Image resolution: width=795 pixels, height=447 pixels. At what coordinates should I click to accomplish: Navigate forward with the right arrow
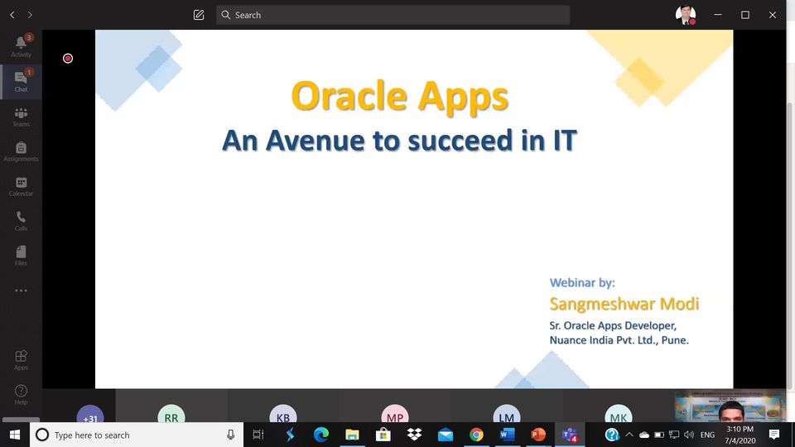pos(31,15)
